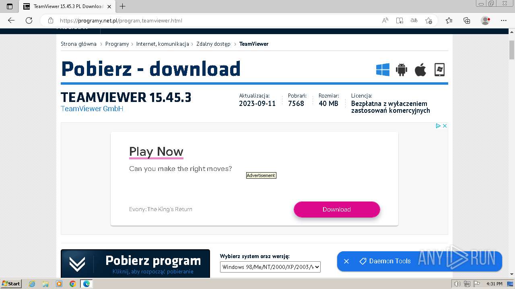This screenshot has width=515, height=289.
Task: Select Apple platform icon
Action: coord(420,69)
